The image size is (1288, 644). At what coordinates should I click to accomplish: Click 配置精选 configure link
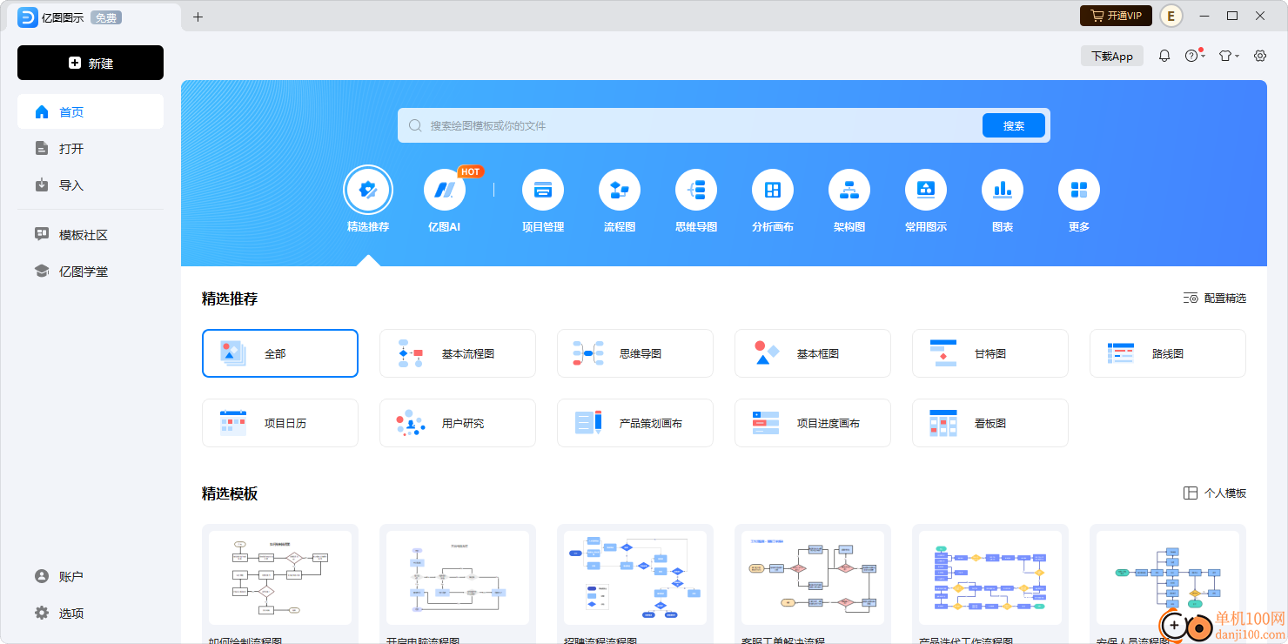[1215, 298]
